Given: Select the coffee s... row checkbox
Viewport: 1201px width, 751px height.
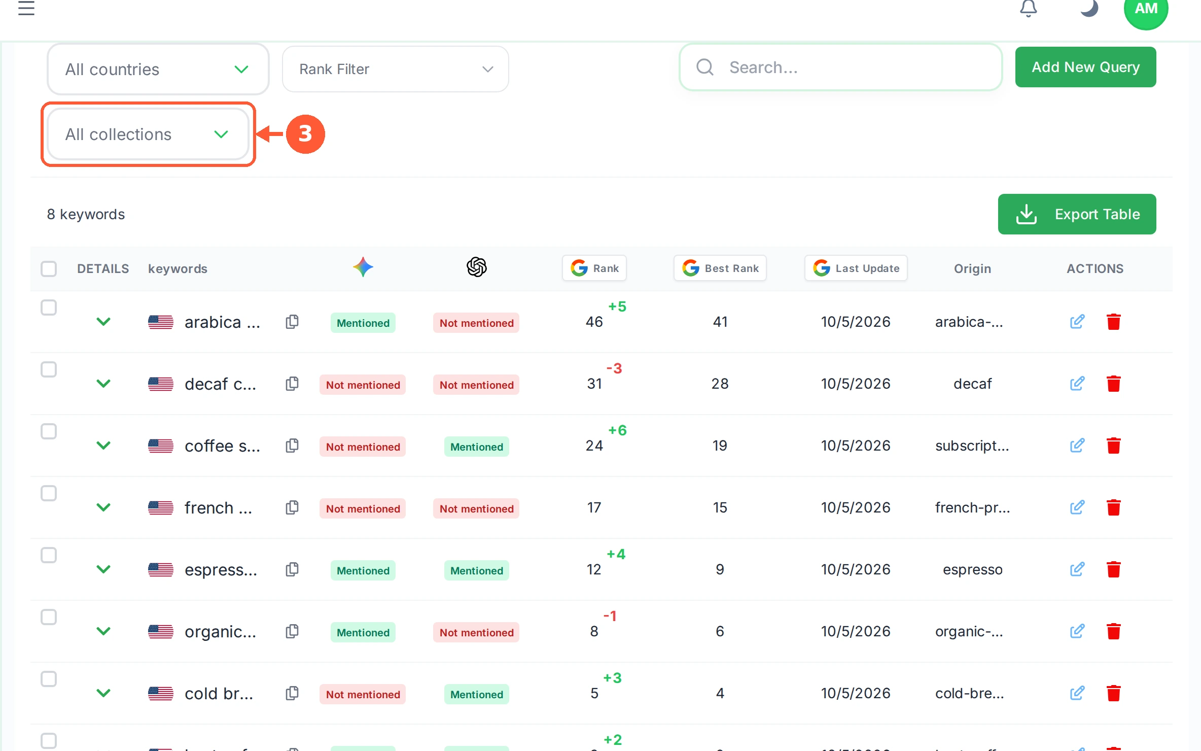Looking at the screenshot, I should coord(49,431).
